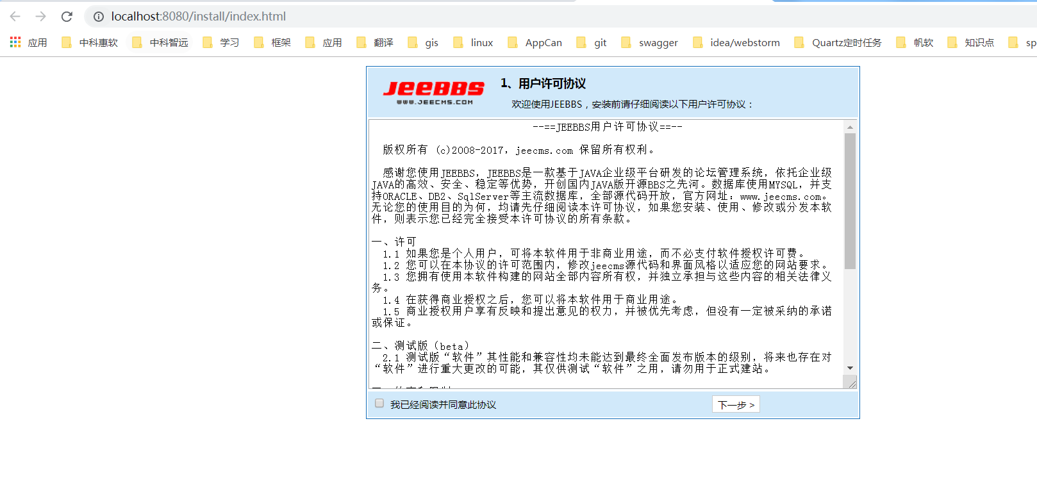Screen dimensions: 1037x478
Task: Click the 下一步 next button
Action: point(736,405)
